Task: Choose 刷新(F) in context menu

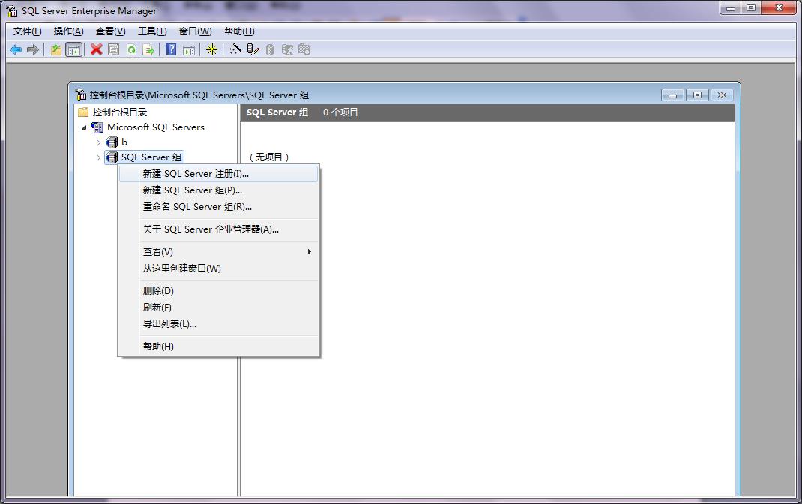Action: 218,307
